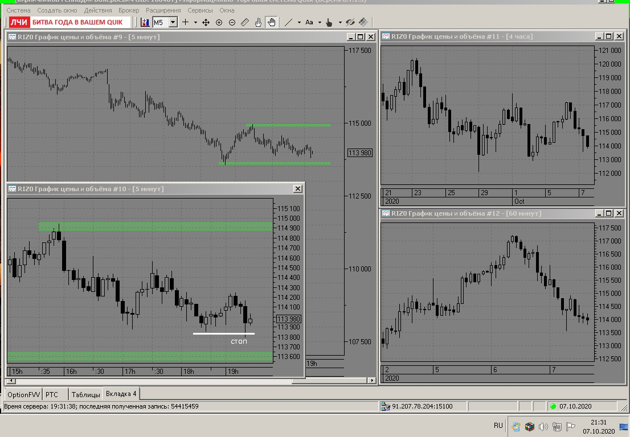Click the zoom in (plus circle) icon
630x437 pixels.
pyautogui.click(x=219, y=22)
